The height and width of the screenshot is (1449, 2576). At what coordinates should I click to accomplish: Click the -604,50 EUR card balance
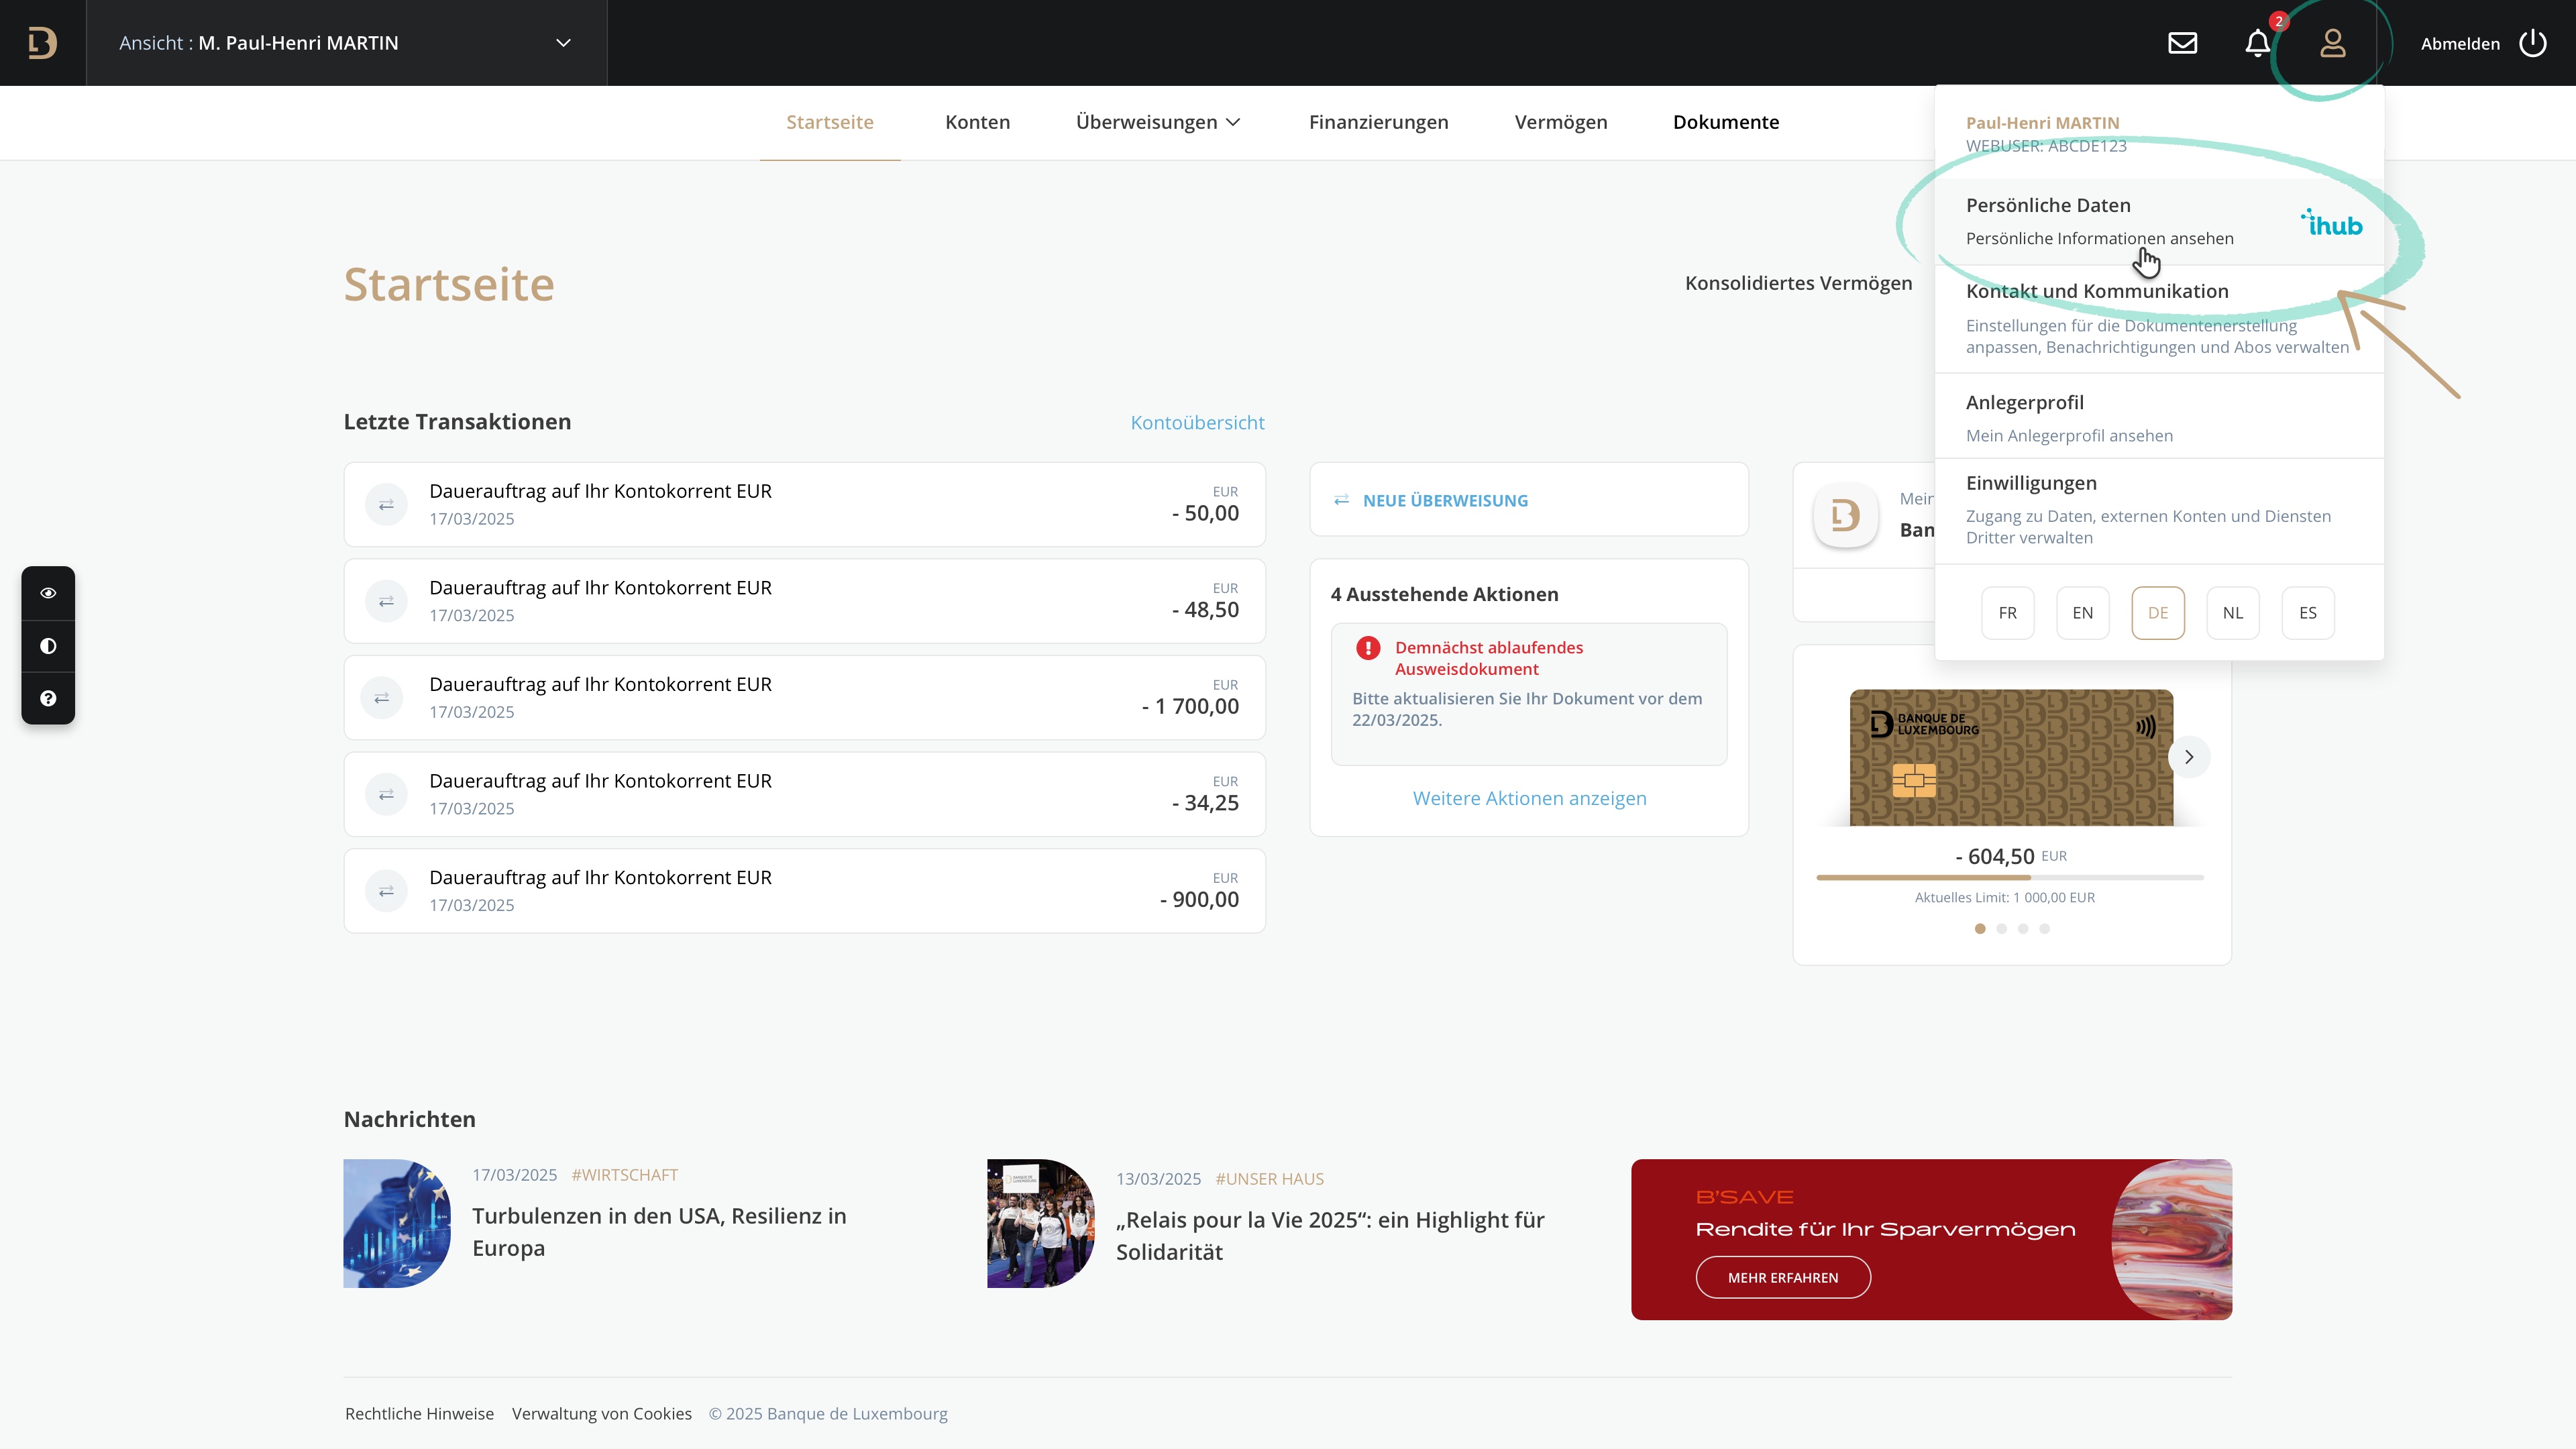click(x=2010, y=856)
